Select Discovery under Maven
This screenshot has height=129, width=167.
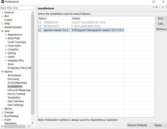13,79
